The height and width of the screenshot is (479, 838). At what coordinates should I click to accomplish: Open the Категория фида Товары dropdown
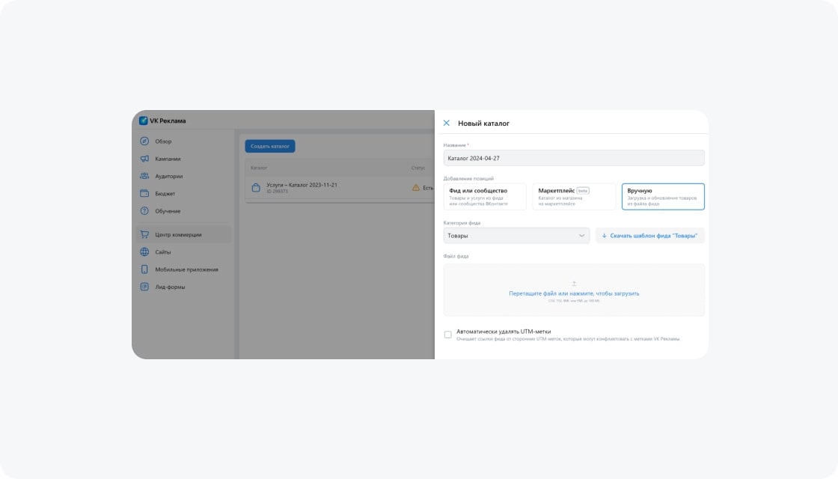[516, 236]
